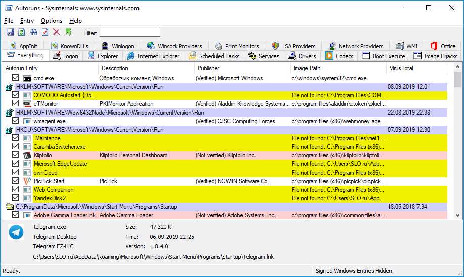Screen dimensions: 464x277
Task: Click the red Delete toolbar icon
Action: 57,32
